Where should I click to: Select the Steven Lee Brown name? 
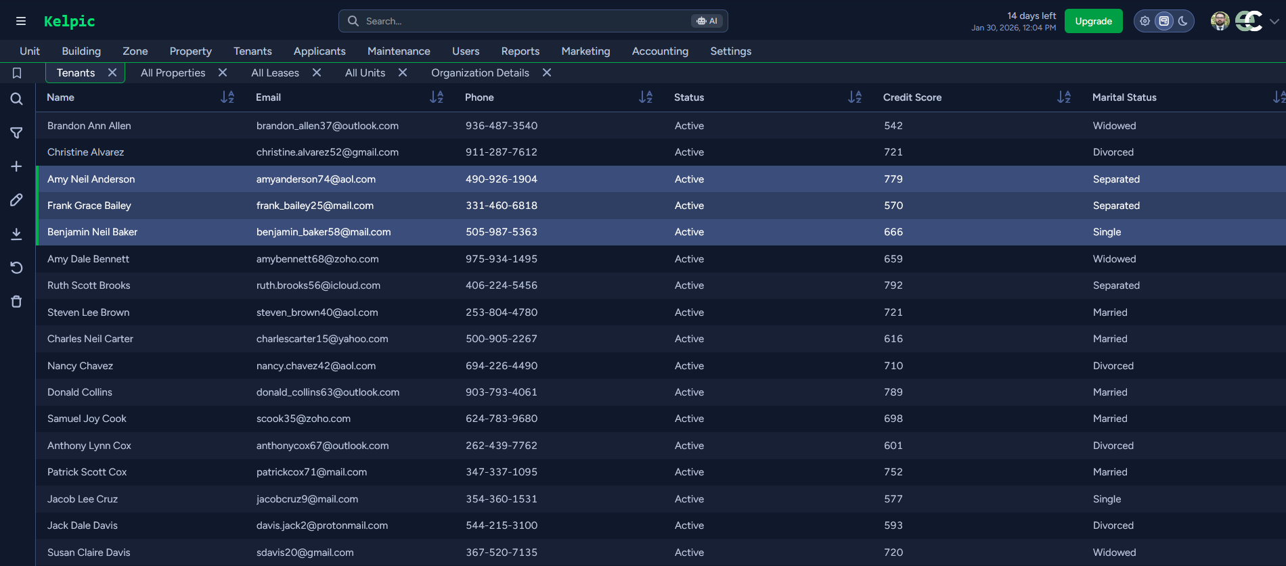coord(88,312)
